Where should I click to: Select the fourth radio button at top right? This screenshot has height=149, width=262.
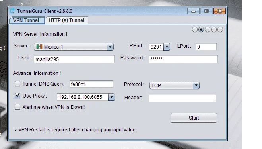(214, 29)
